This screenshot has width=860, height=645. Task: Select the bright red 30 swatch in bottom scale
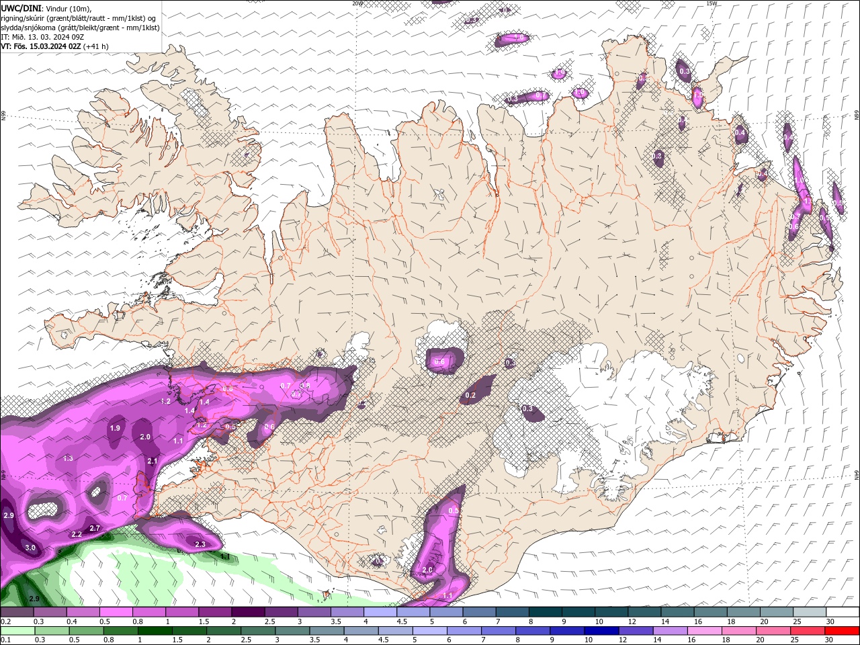point(842,631)
